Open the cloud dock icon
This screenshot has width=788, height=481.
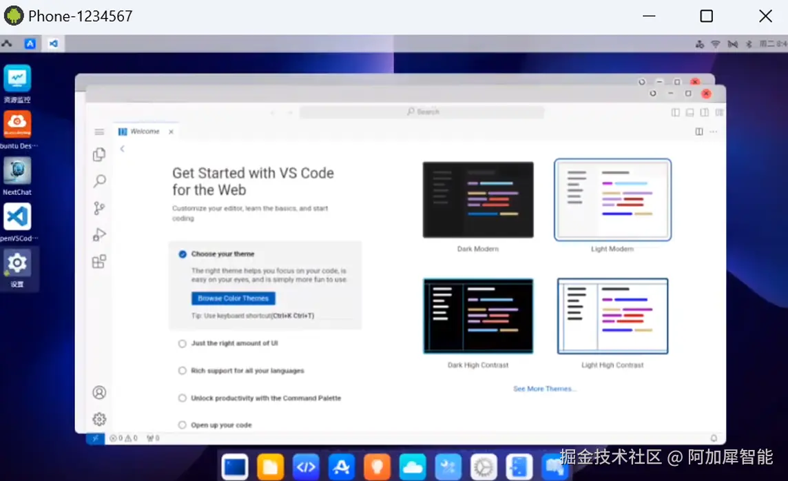click(413, 467)
